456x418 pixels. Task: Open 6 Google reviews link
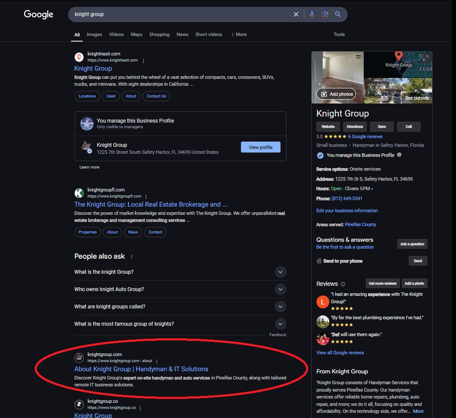click(365, 136)
